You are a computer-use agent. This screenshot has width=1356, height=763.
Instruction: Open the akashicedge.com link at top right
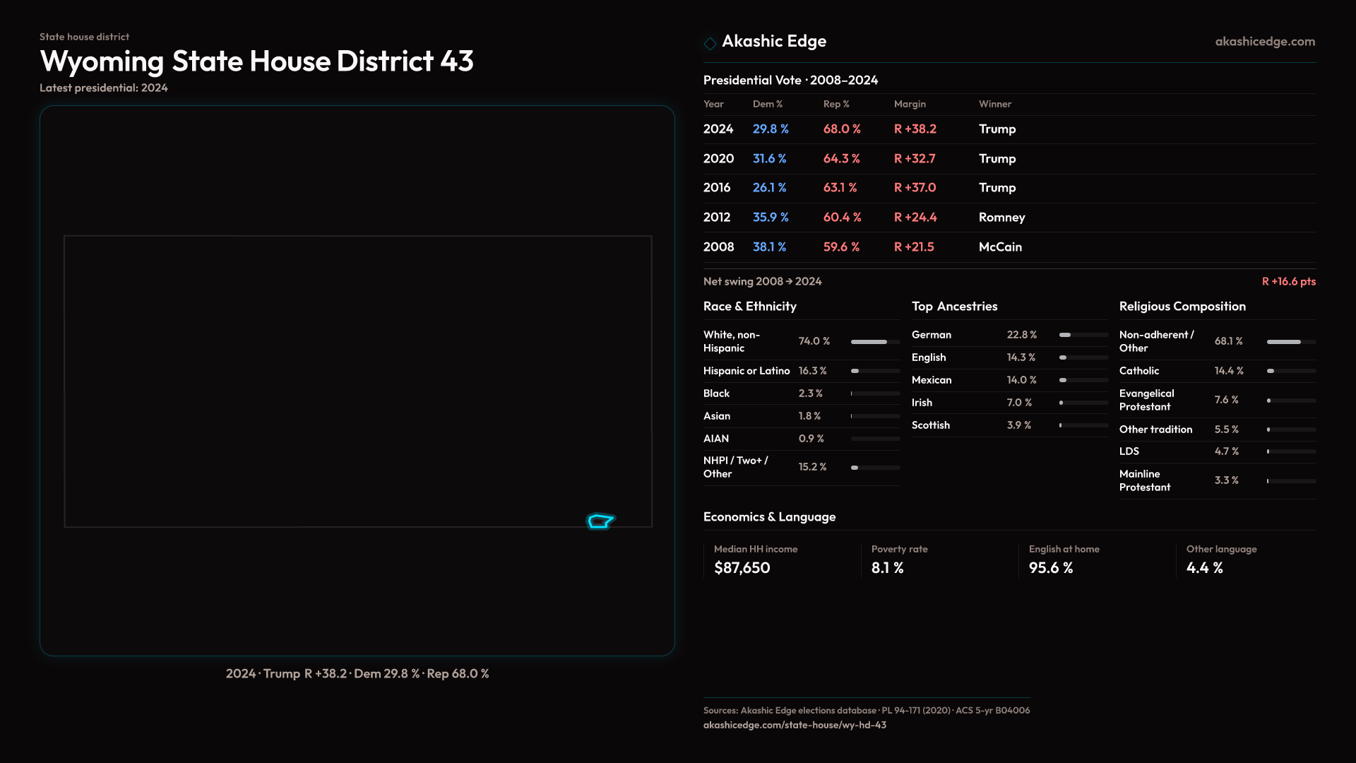pyautogui.click(x=1264, y=42)
